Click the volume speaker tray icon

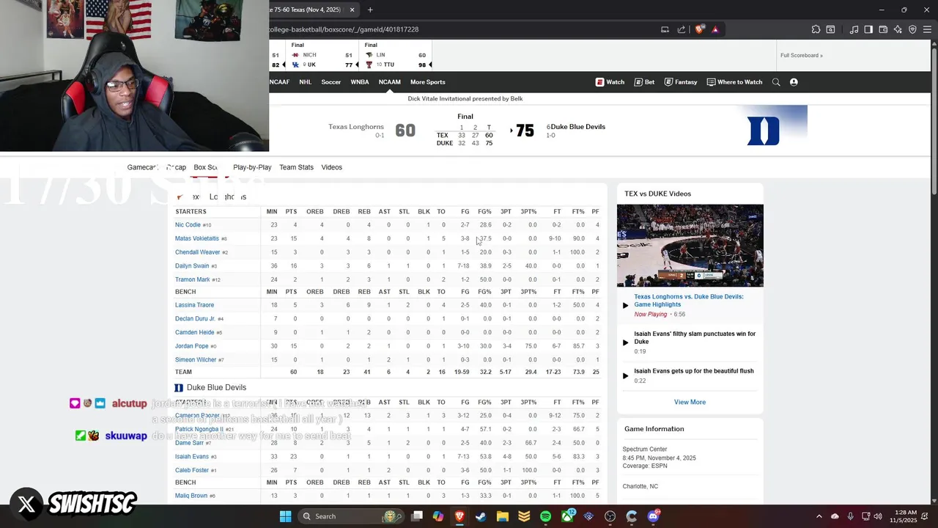[878, 516]
